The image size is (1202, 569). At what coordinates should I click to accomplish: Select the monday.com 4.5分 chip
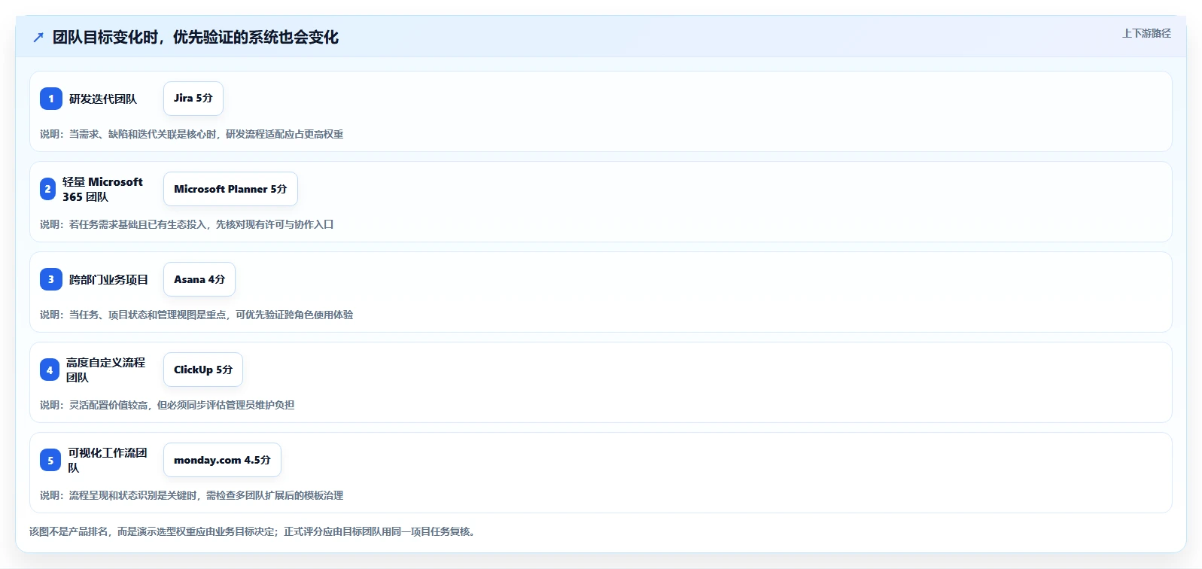[222, 460]
